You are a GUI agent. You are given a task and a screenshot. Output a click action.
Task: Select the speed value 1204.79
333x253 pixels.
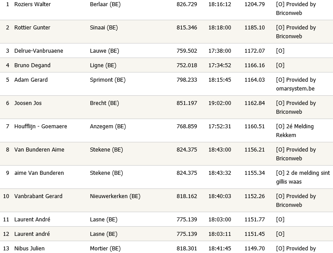coord(255,4)
